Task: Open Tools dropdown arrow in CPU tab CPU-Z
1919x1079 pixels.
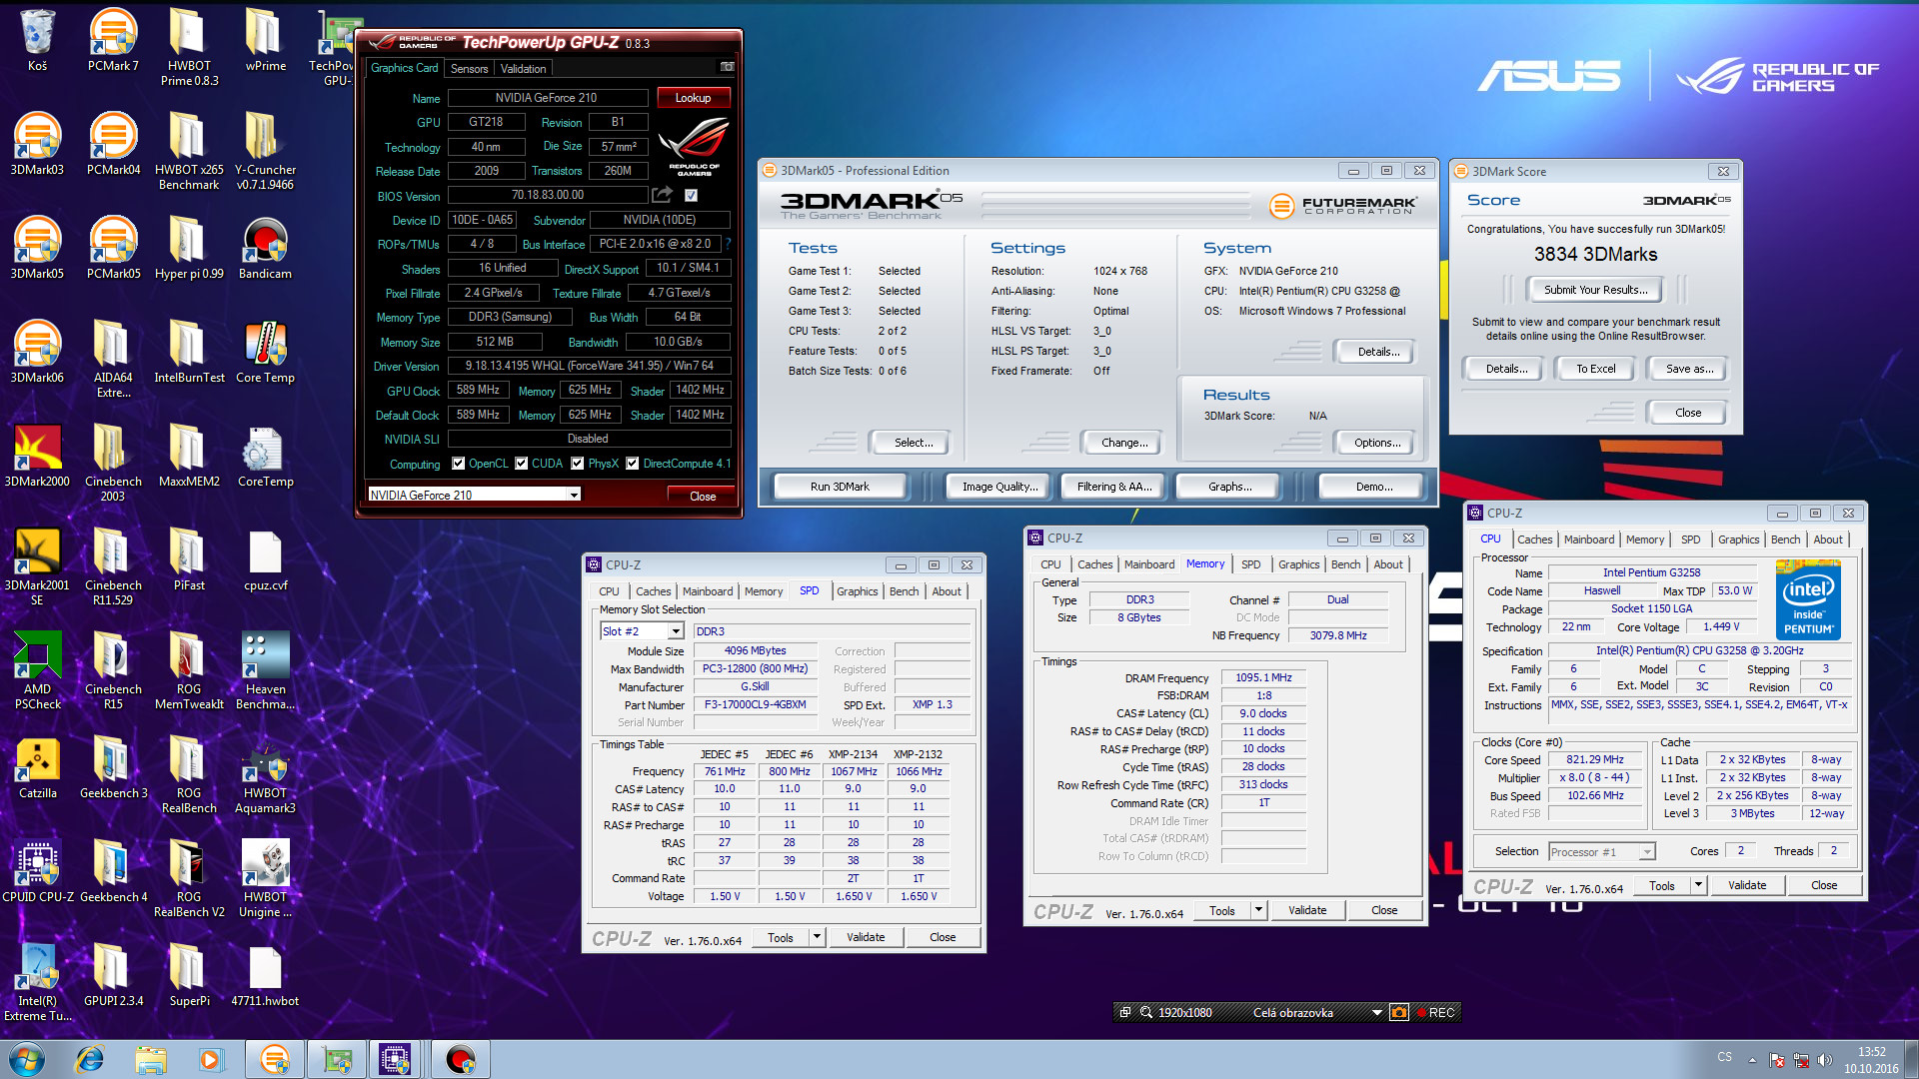Action: [1697, 885]
